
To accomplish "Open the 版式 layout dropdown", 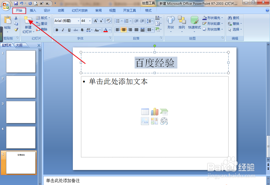I will pos(43,18).
